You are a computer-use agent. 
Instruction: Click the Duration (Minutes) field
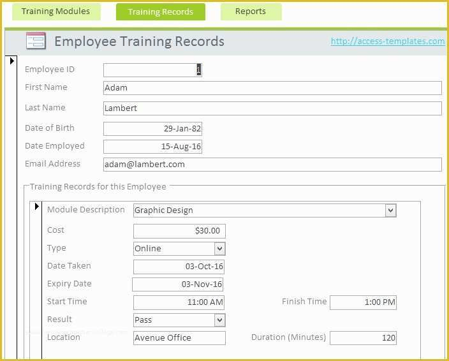click(363, 338)
